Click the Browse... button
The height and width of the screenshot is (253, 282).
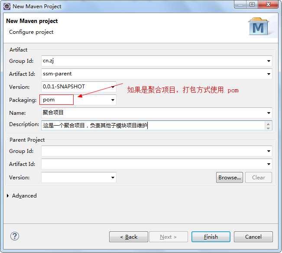point(230,178)
